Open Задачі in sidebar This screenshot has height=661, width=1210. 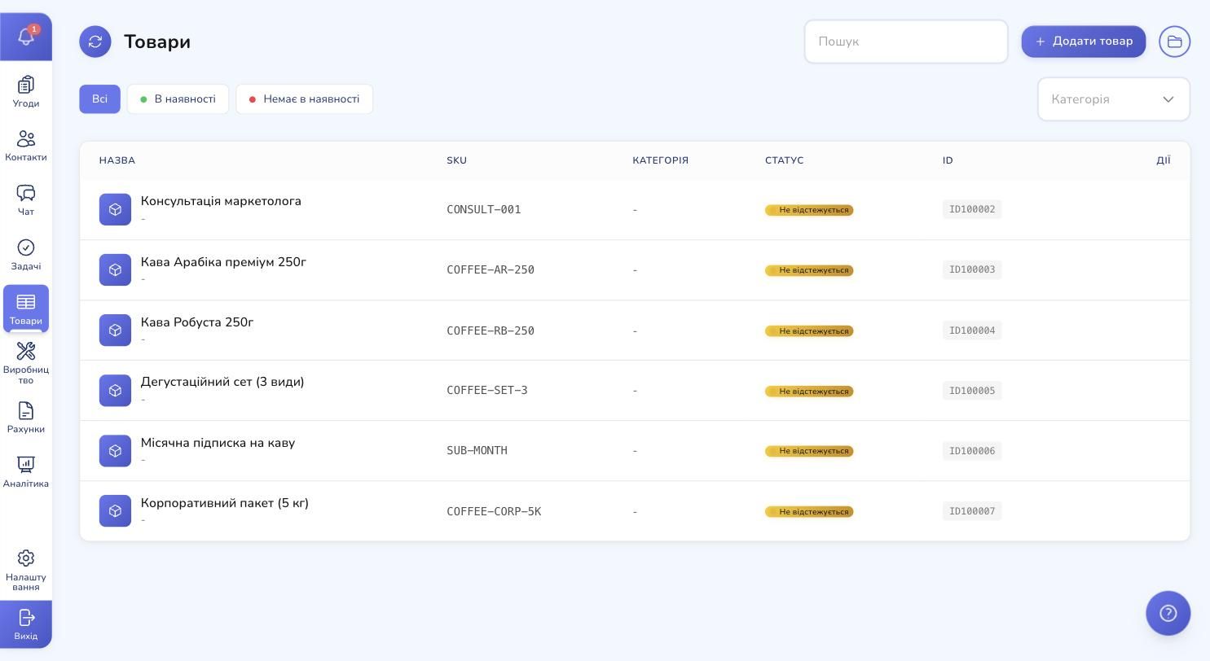coord(26,255)
